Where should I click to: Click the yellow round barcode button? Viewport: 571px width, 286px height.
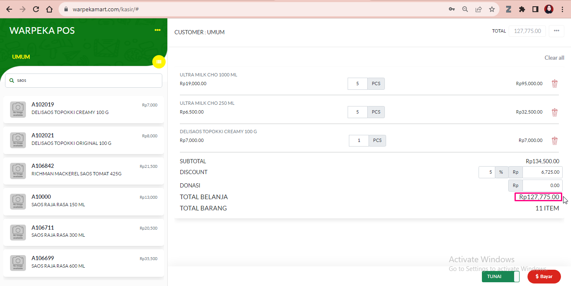pyautogui.click(x=159, y=62)
